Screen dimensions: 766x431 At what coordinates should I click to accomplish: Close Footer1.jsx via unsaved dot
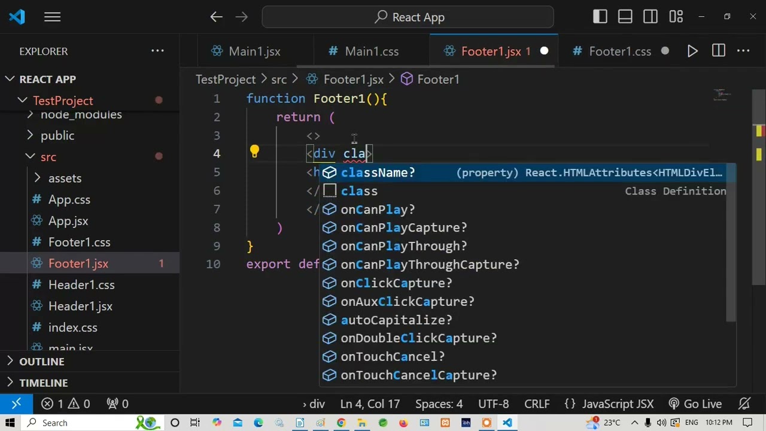coord(544,51)
